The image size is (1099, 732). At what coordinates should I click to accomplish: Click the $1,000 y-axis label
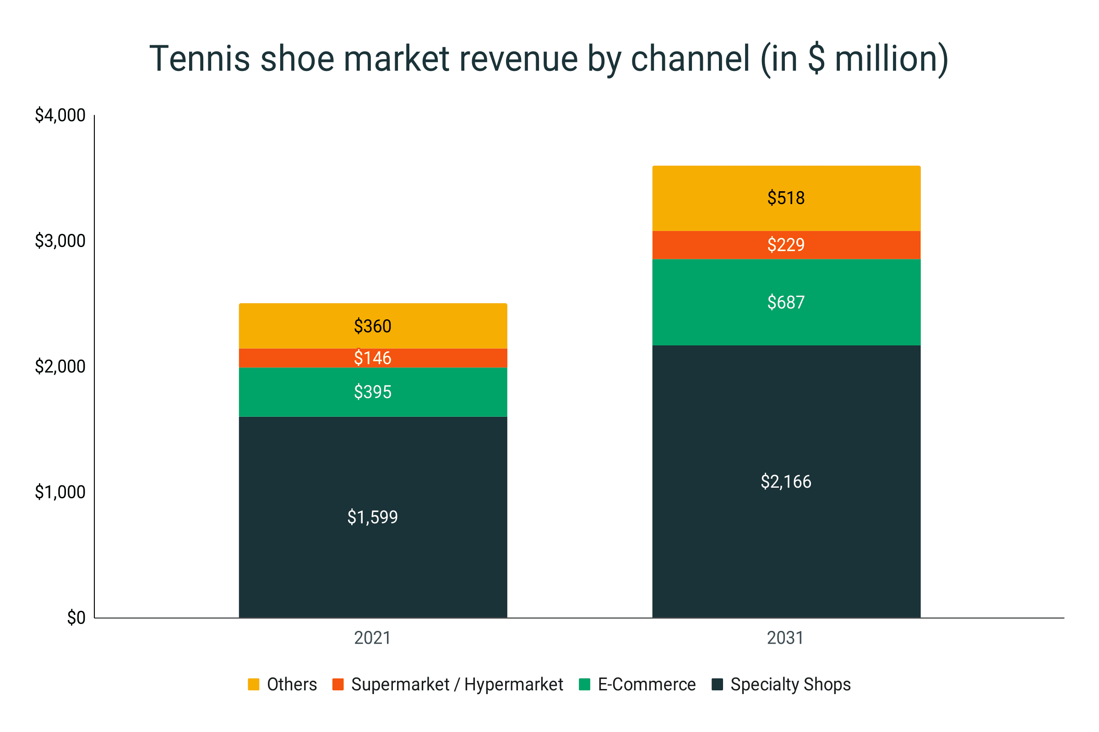60,492
